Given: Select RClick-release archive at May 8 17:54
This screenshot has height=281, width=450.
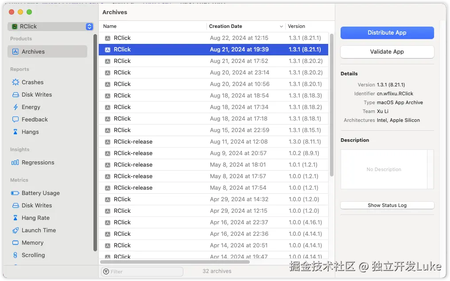Looking at the screenshot, I should point(213,187).
